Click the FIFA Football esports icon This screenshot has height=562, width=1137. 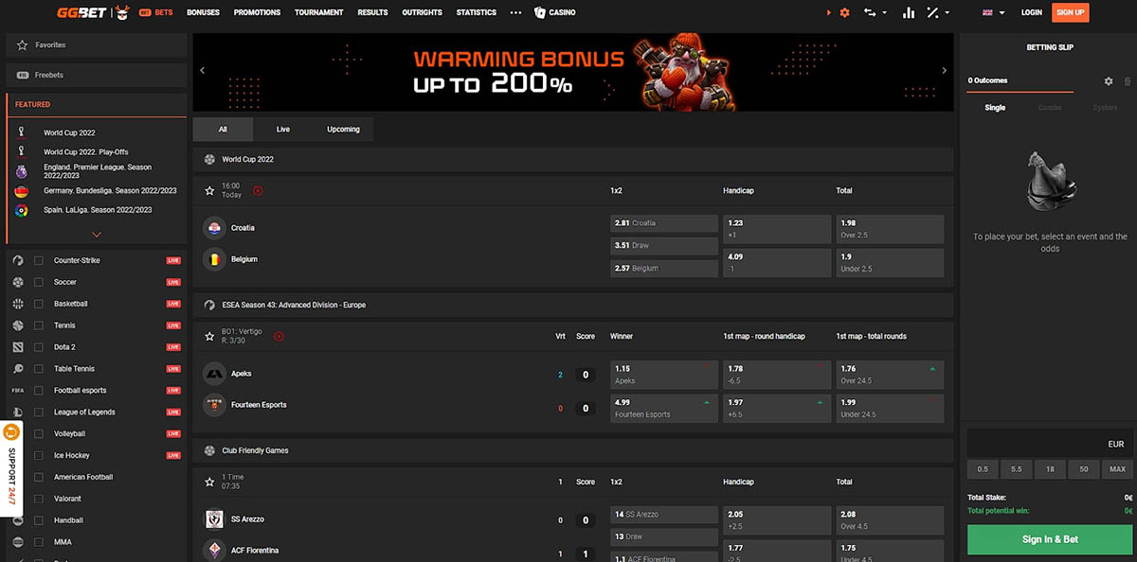[18, 390]
